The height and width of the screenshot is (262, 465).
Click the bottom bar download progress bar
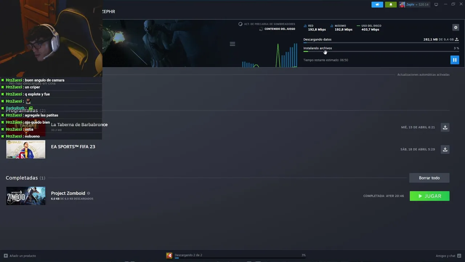(x=240, y=258)
